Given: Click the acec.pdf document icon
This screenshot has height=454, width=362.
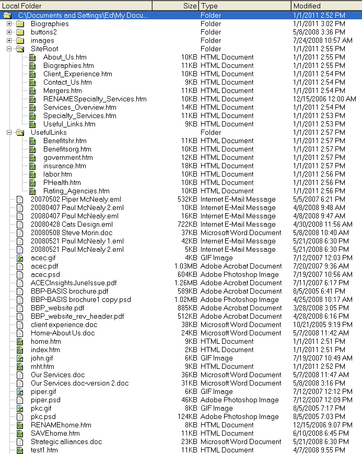Looking at the screenshot, I should click(x=20, y=266).
